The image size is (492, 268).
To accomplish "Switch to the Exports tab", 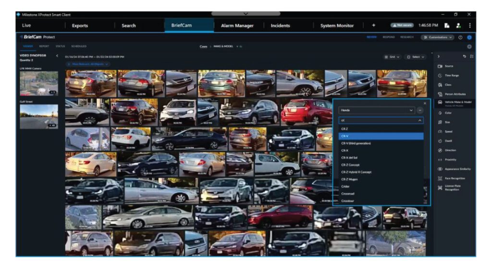I will pos(80,26).
